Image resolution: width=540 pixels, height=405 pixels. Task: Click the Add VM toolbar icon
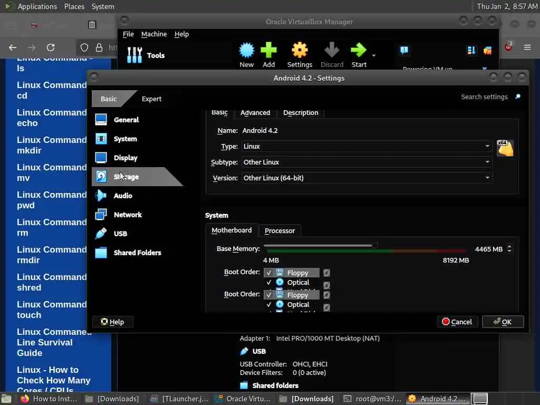pyautogui.click(x=268, y=54)
